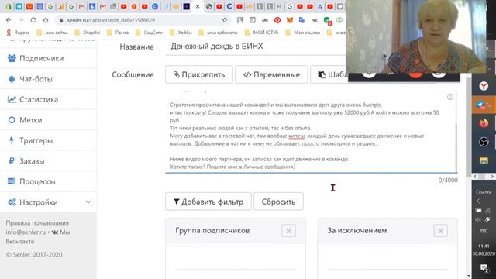This screenshot has height=279, width=496.
Task: Switch to the Shopify browser tab
Action: [9, 6]
